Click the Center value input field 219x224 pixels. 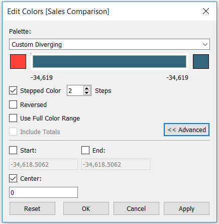pos(43,192)
